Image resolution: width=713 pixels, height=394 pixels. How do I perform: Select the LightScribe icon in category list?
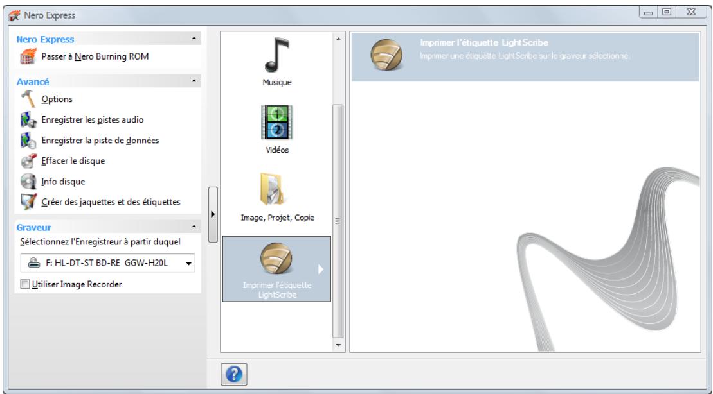click(x=276, y=258)
